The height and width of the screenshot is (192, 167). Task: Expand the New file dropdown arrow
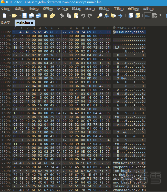tap(10, 16)
